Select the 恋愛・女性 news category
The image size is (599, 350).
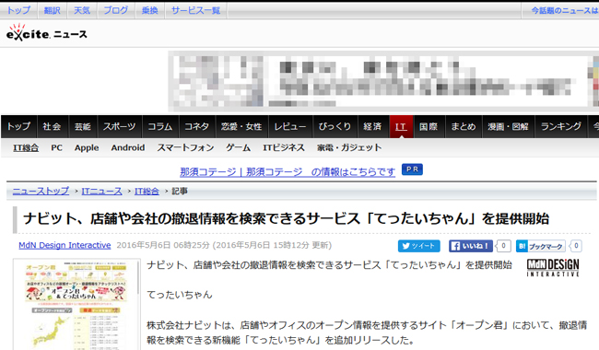click(241, 126)
